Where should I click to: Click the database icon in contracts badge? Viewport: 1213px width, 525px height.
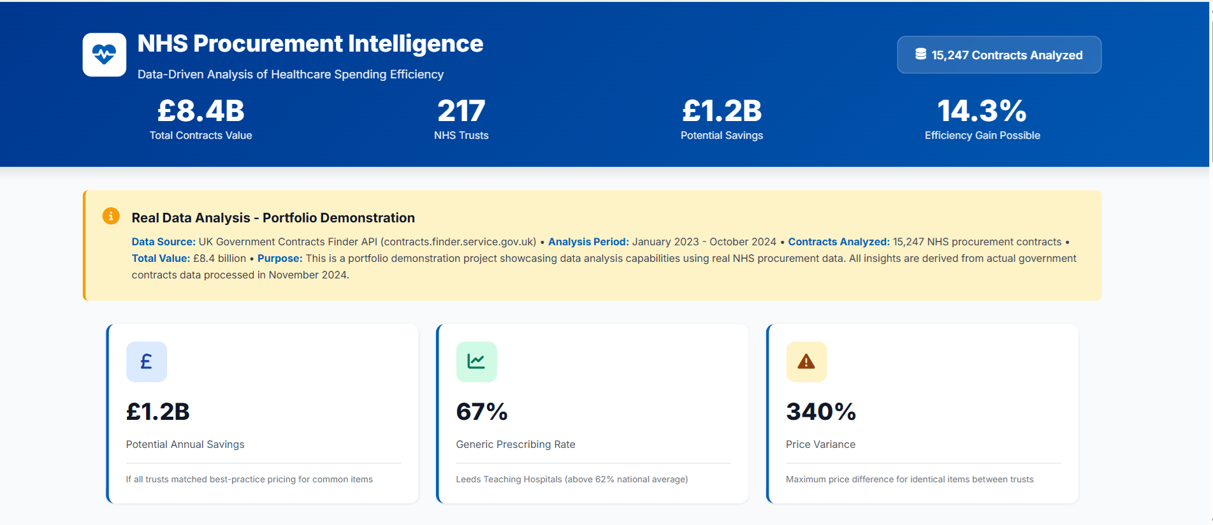920,54
